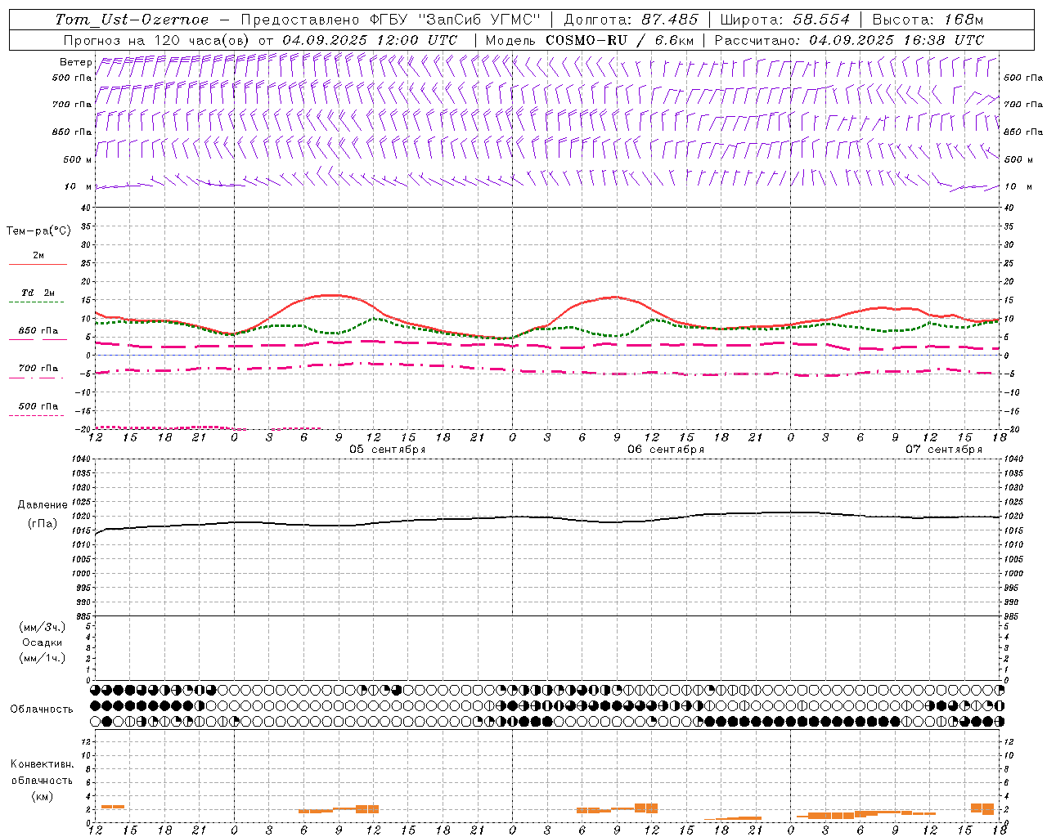Click the 07 сентября date label

[944, 450]
